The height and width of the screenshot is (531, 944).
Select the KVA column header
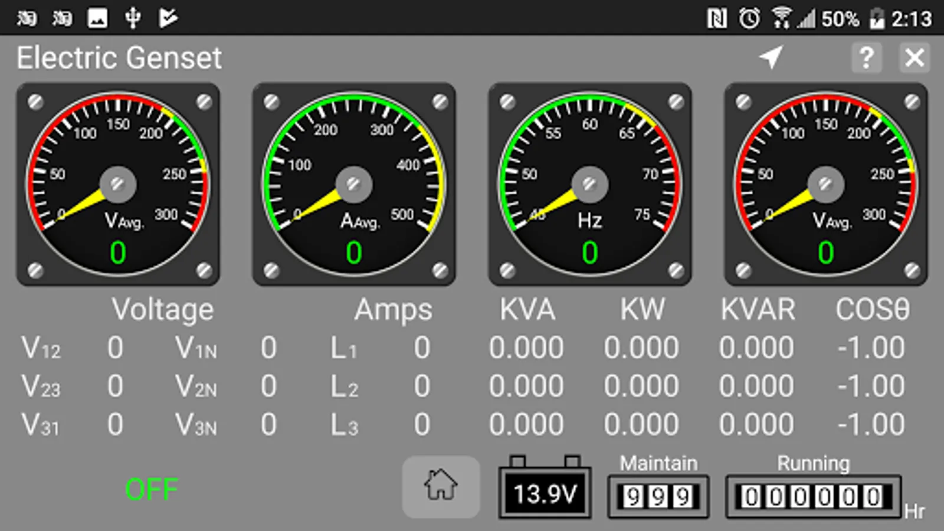point(527,310)
